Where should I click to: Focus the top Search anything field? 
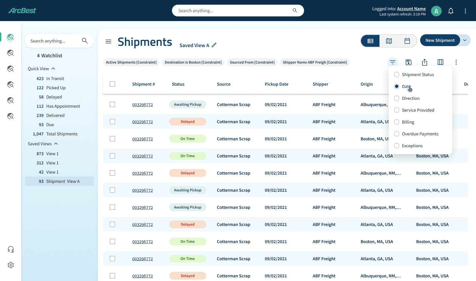238,11
